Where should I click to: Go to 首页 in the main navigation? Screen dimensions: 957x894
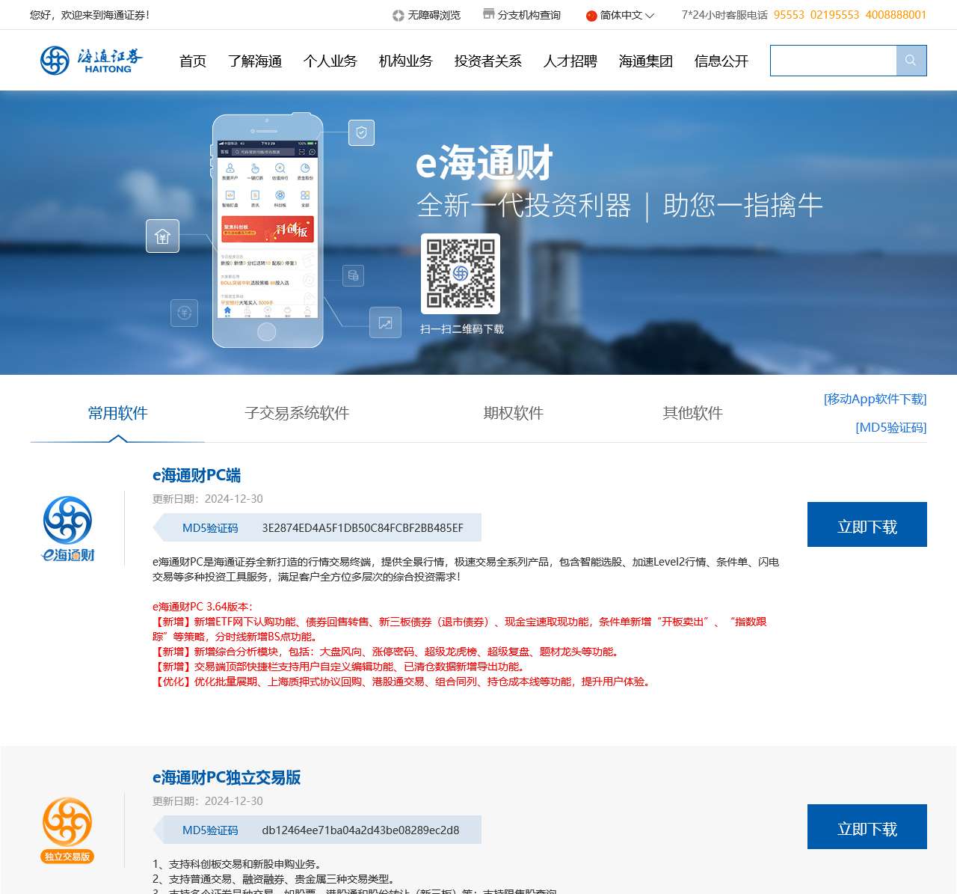[193, 61]
